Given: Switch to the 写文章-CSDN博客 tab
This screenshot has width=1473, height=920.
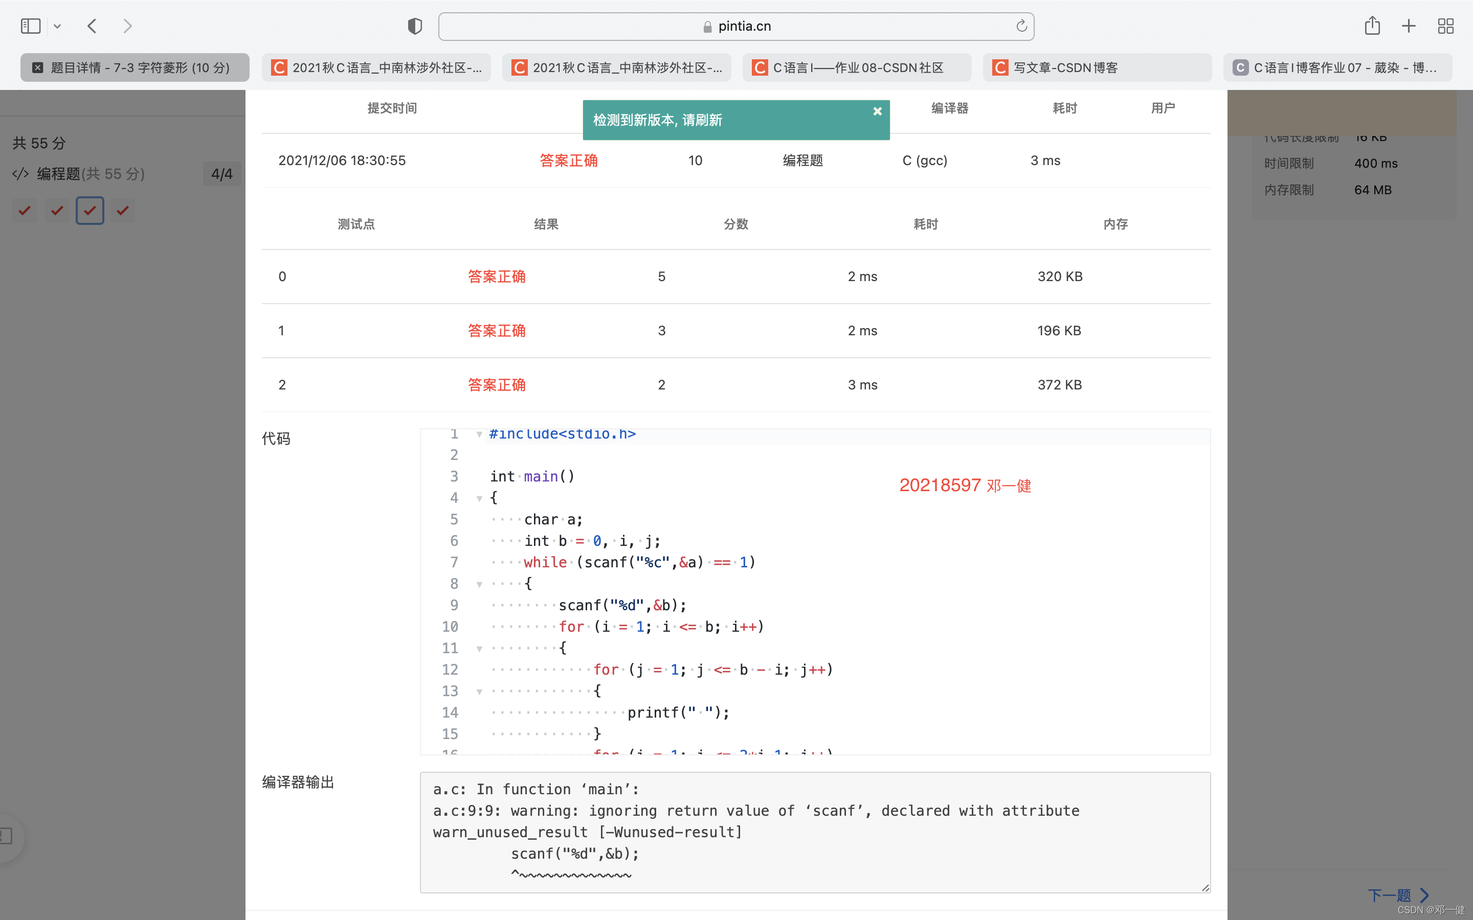Looking at the screenshot, I should point(1098,67).
